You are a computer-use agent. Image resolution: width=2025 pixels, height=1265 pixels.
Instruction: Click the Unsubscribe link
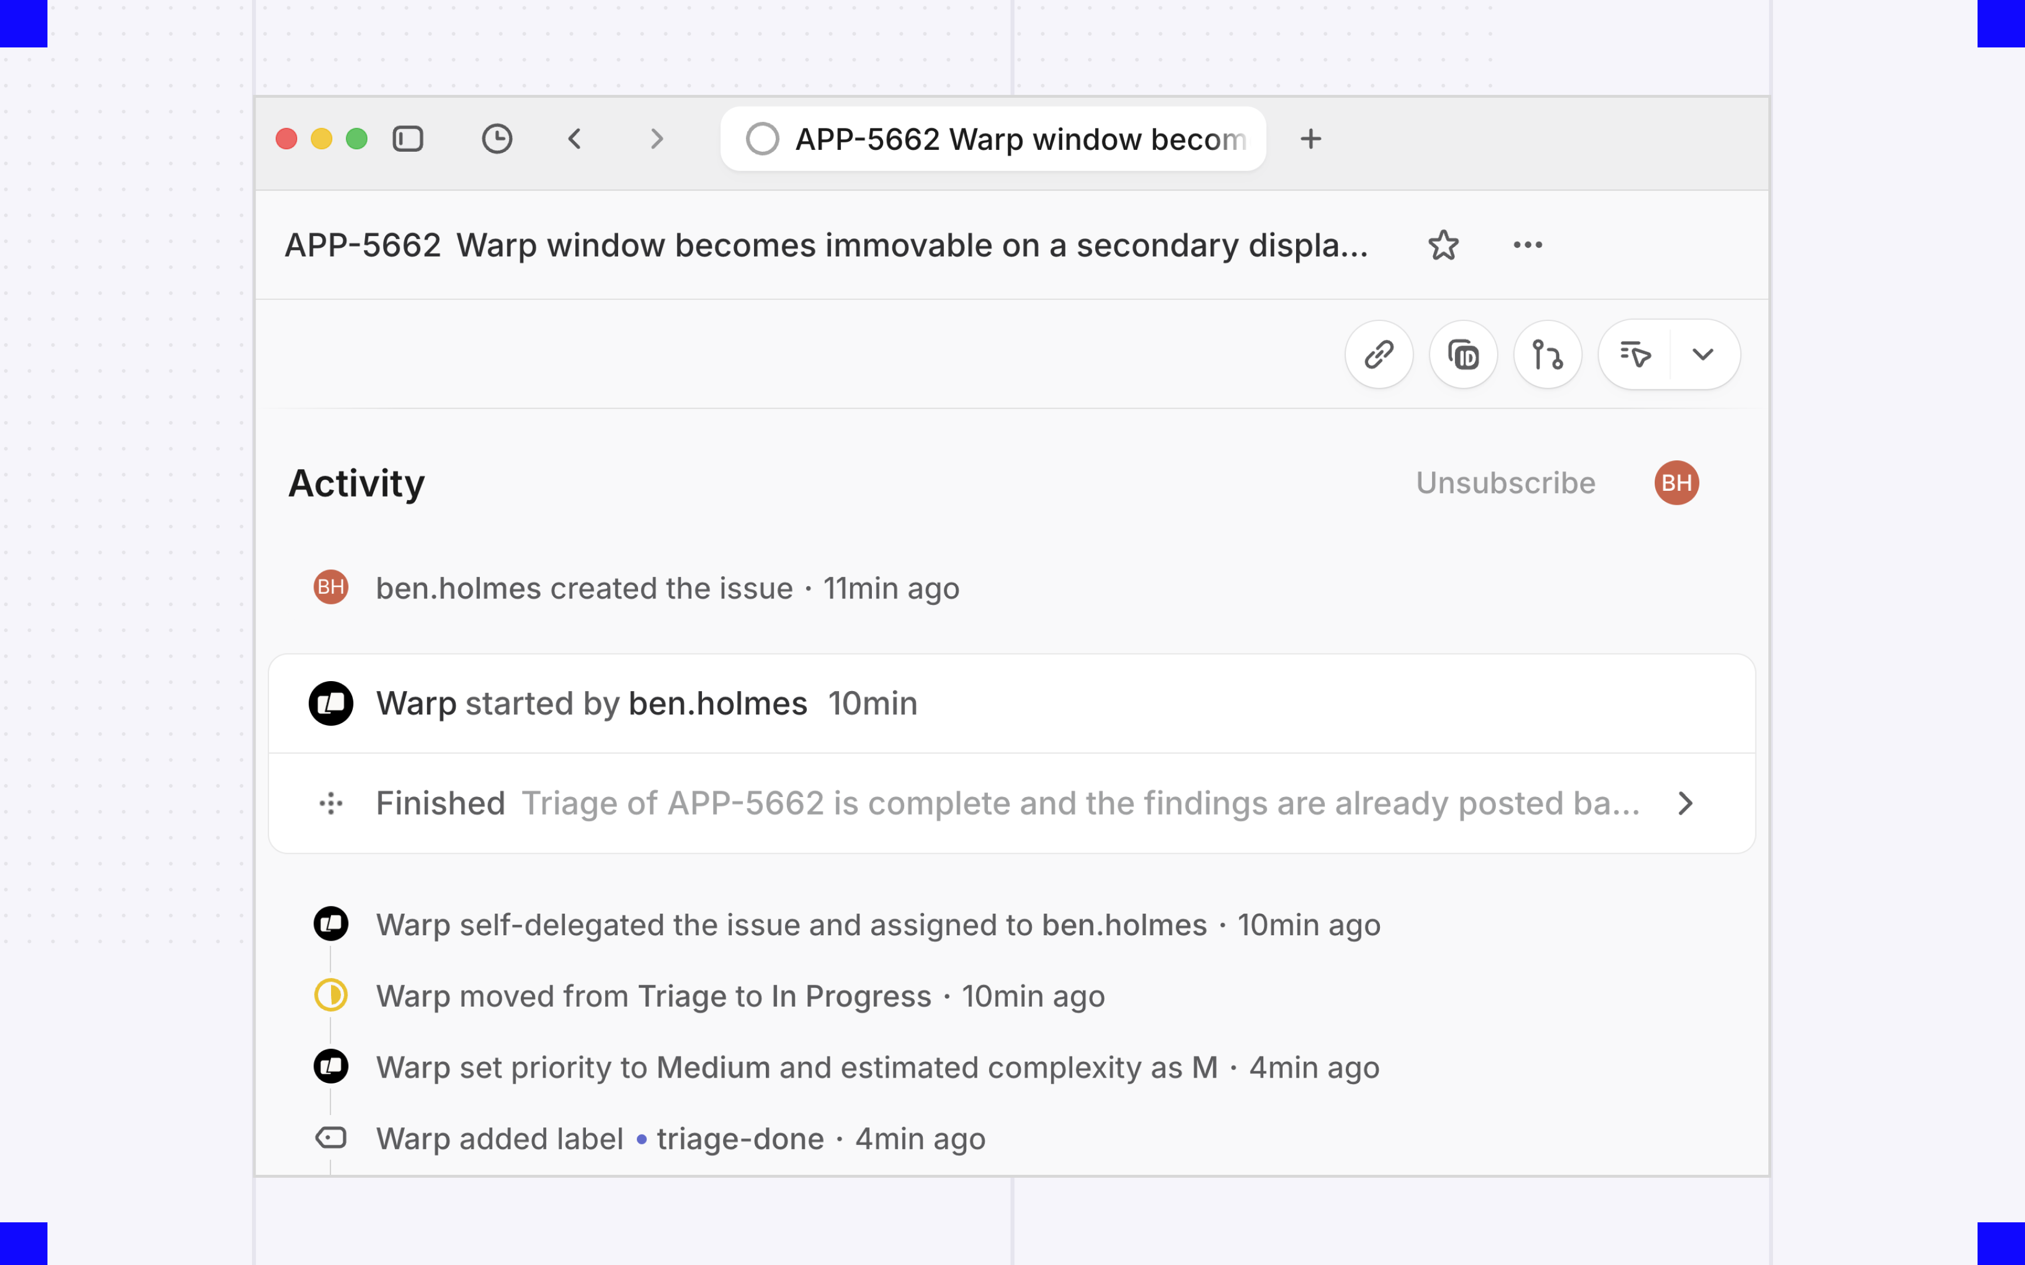click(x=1505, y=483)
